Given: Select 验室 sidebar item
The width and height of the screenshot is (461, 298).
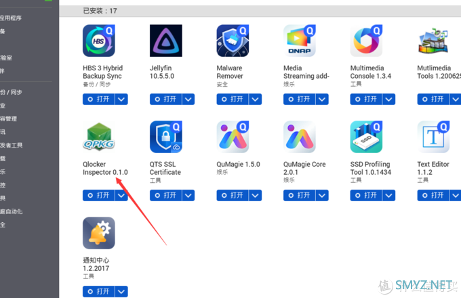Looking at the screenshot, I should point(6,58).
